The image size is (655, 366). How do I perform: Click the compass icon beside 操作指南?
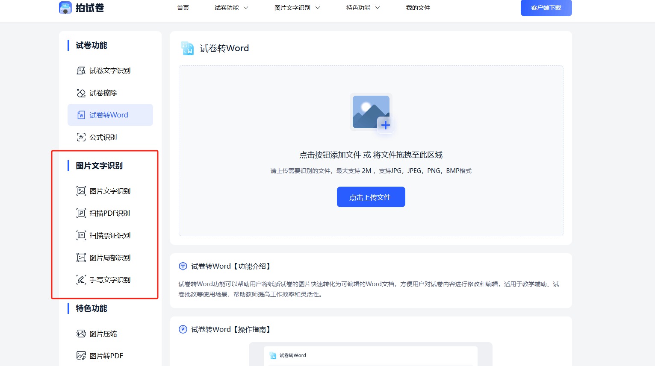point(183,329)
